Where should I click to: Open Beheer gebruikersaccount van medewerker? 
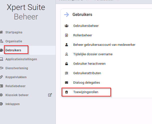click(104, 45)
